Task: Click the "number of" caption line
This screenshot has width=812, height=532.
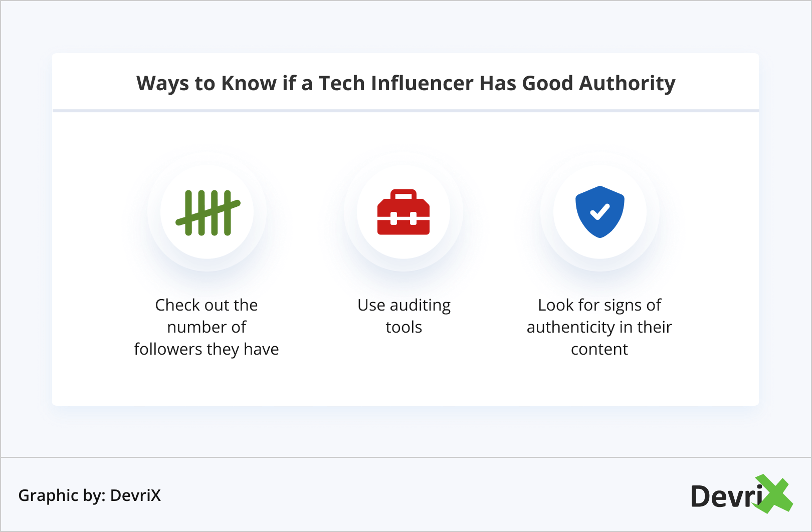Action: pos(207,327)
